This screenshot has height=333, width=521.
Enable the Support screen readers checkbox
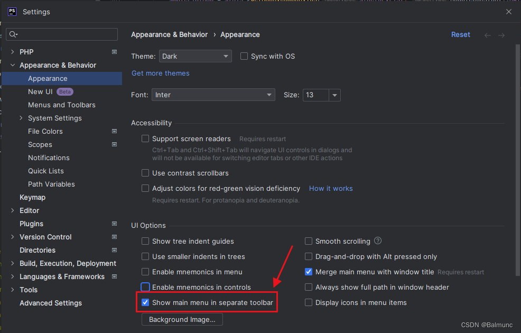[145, 138]
